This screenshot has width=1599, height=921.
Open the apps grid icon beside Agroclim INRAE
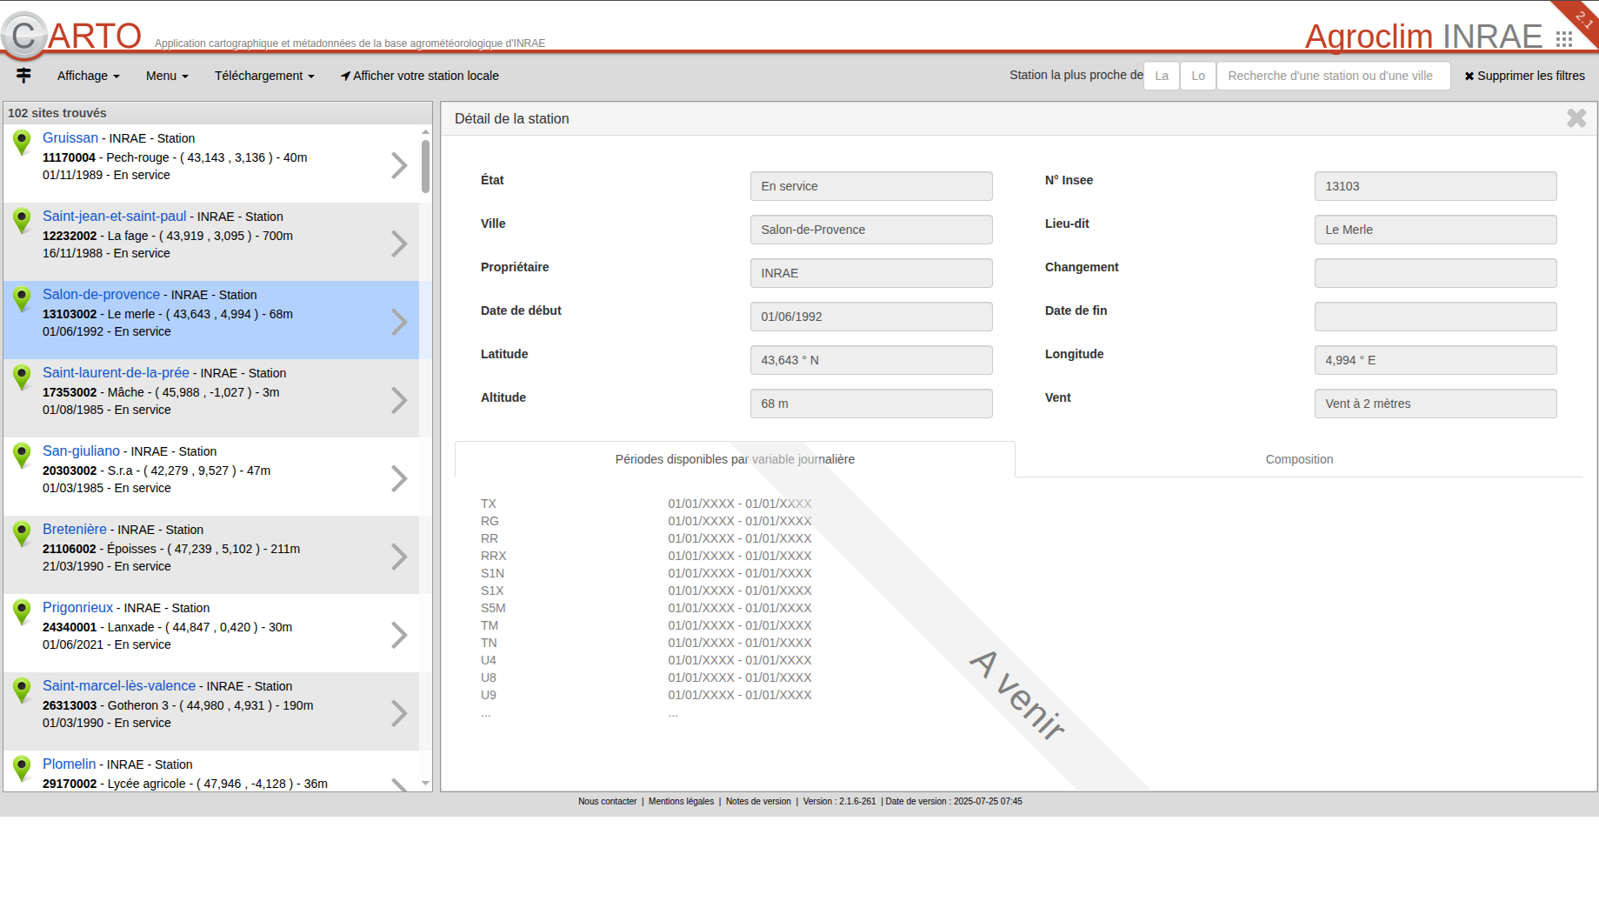pyautogui.click(x=1563, y=39)
